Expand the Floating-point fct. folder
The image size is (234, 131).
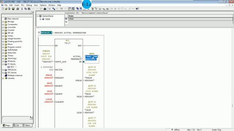tap(3, 41)
